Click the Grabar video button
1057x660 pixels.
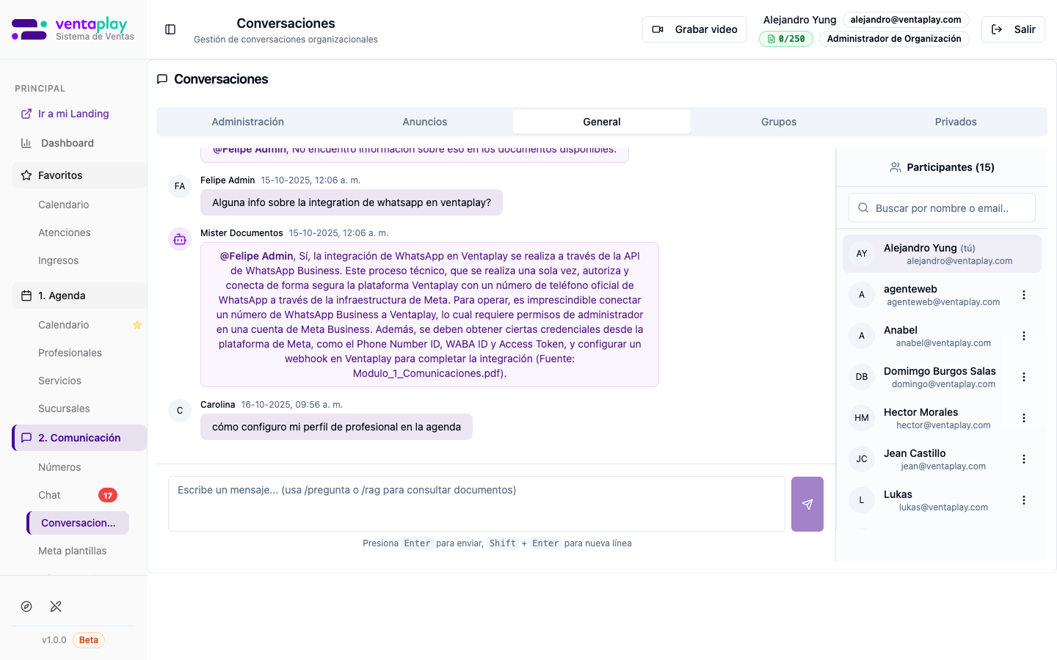click(694, 29)
